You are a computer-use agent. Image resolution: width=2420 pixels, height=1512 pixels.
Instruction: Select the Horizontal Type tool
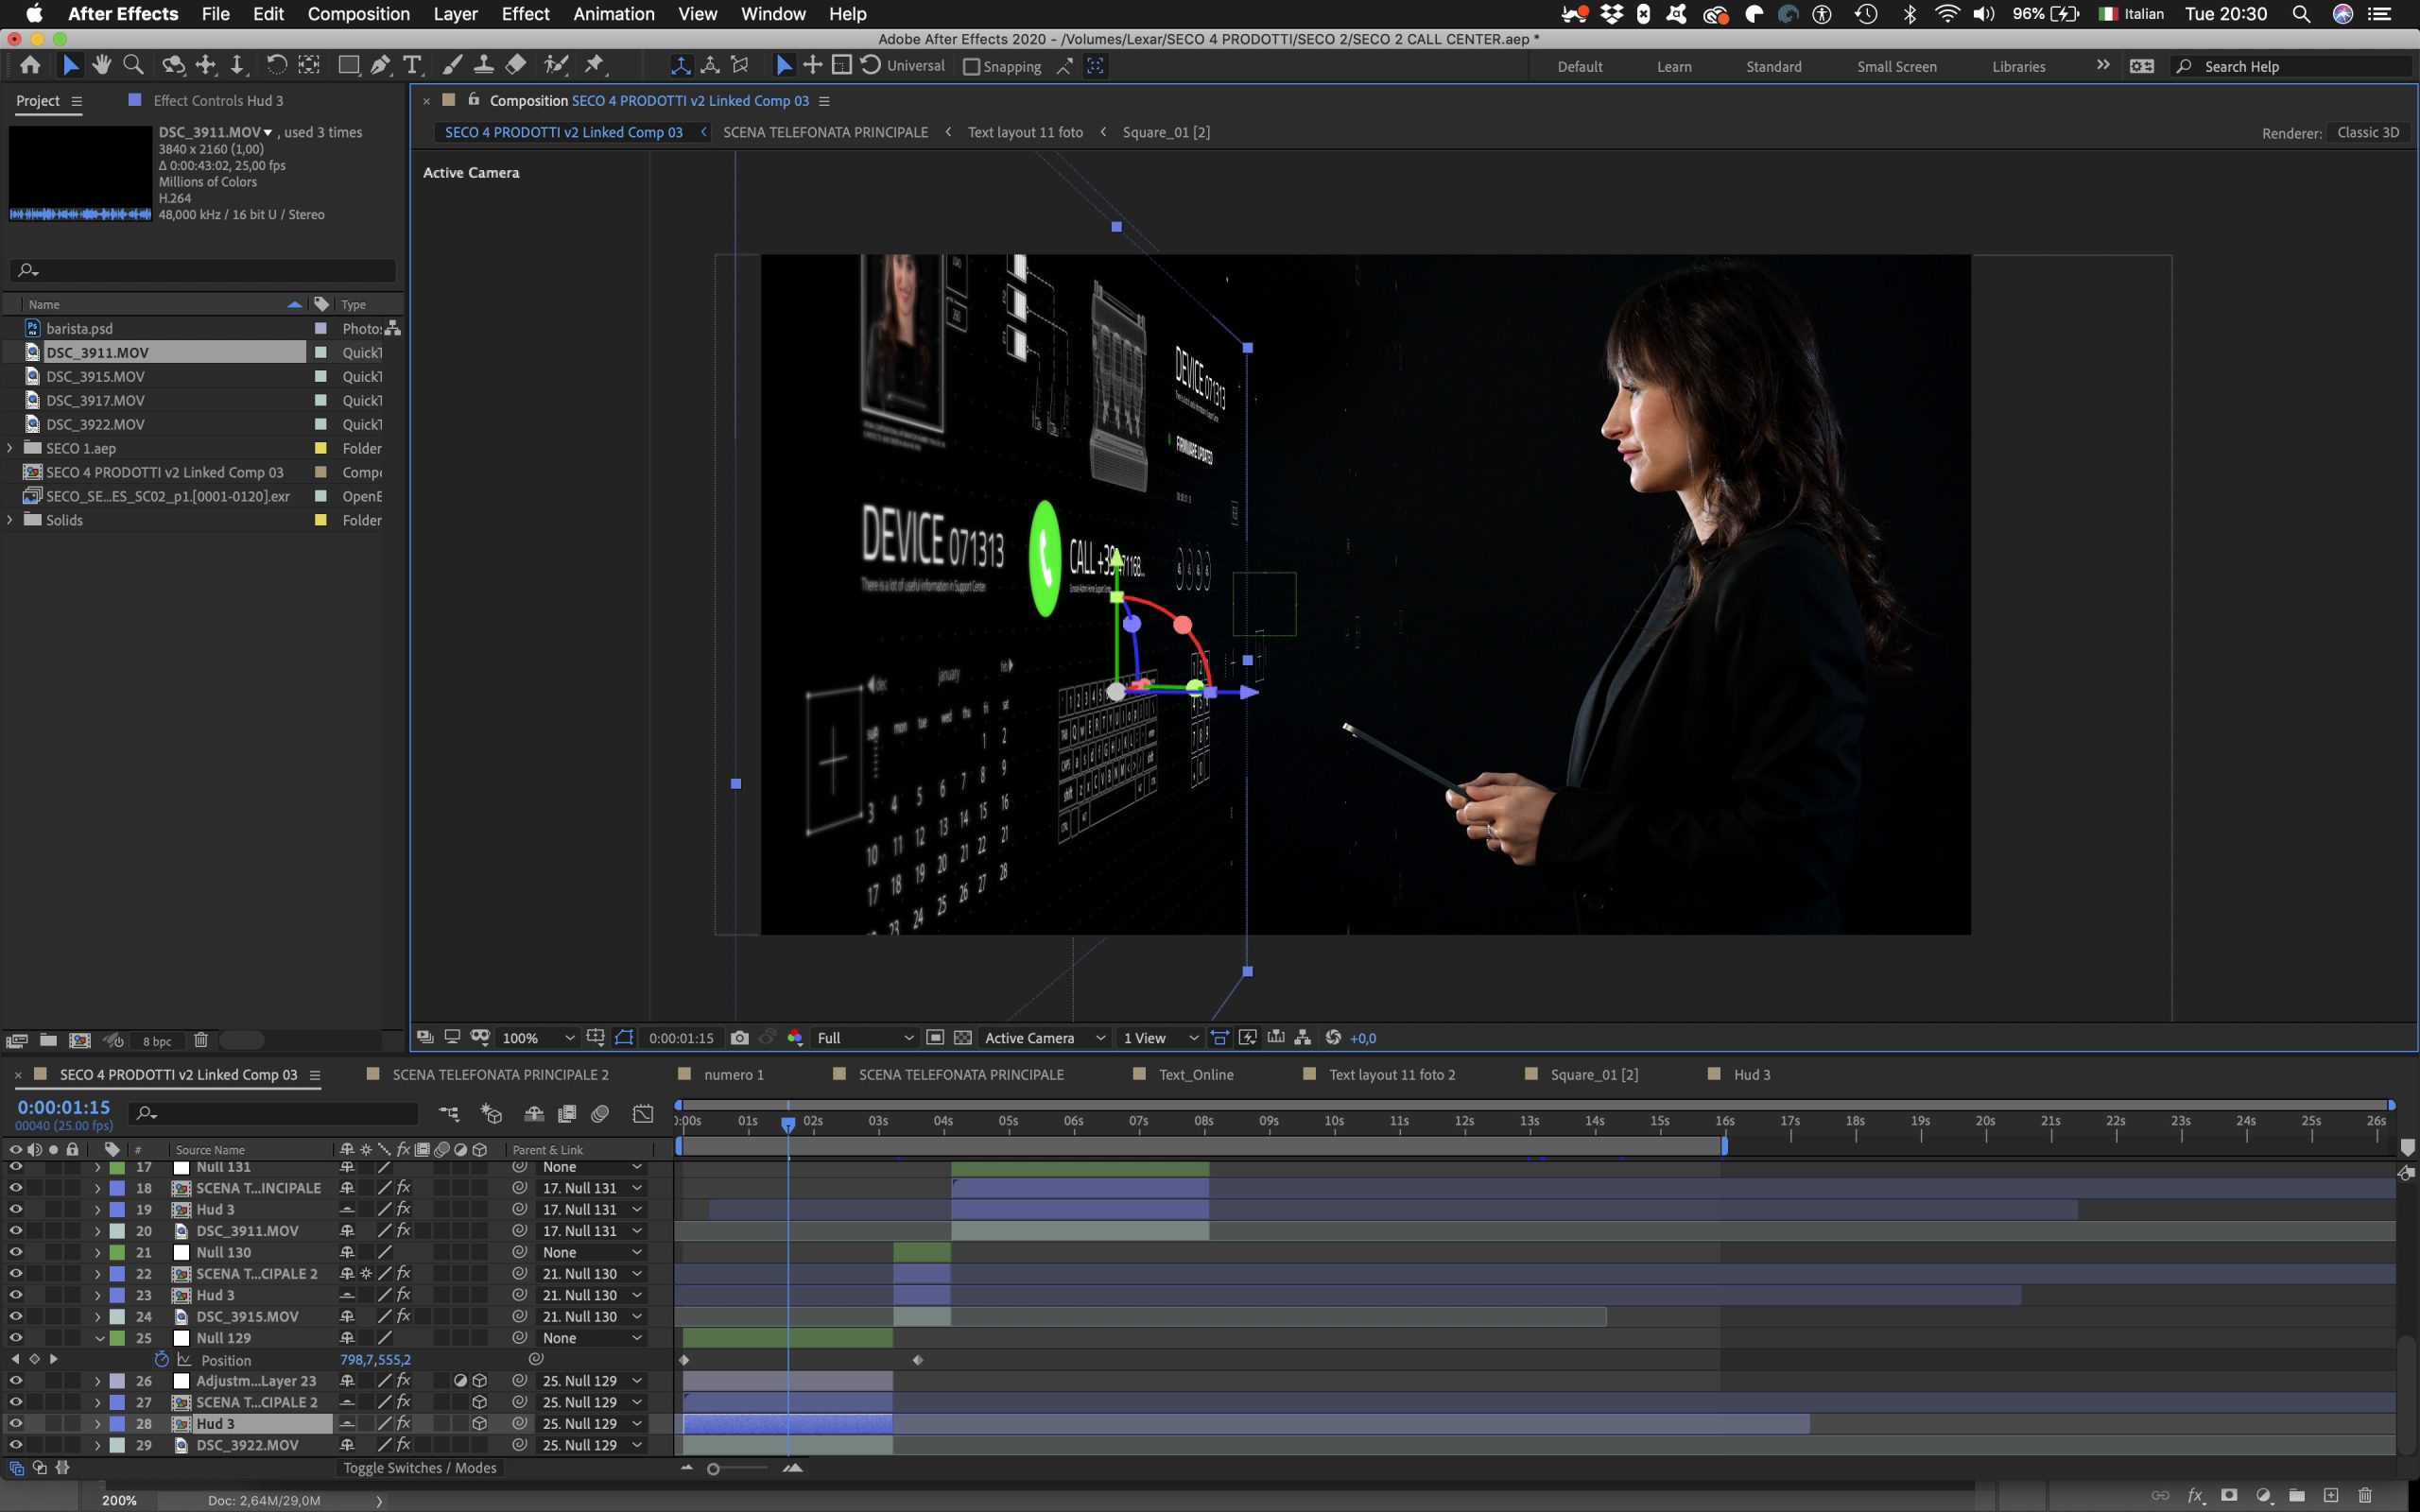click(411, 66)
